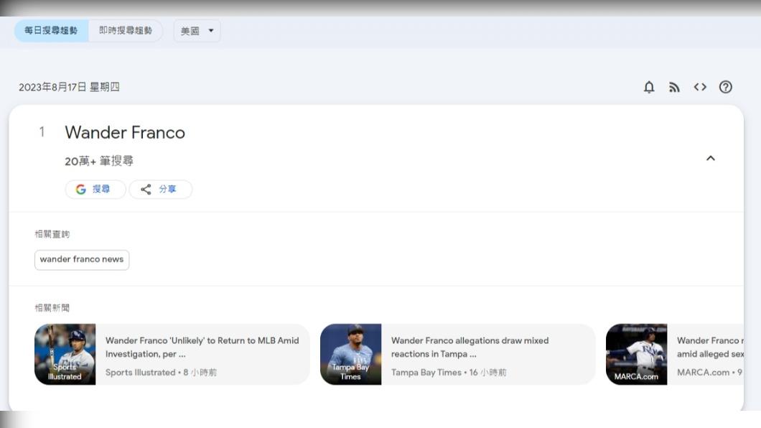Viewport: 761px width, 428px height.
Task: Click the 'Sports Illustrated • 8 小時前' source line
Action: (x=161, y=372)
